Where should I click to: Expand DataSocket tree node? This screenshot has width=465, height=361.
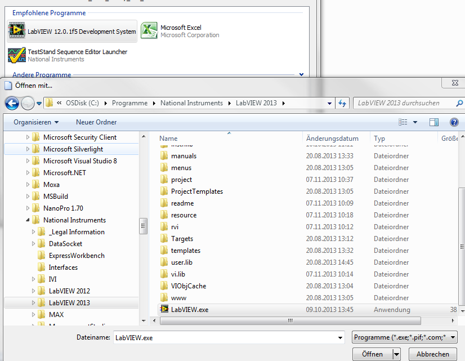point(33,243)
